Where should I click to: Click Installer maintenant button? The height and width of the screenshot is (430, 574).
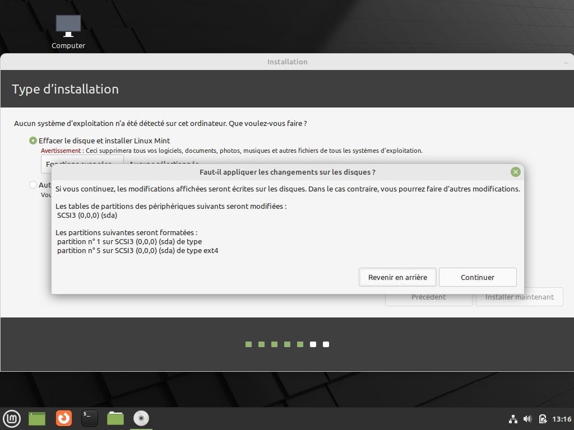[x=520, y=297]
